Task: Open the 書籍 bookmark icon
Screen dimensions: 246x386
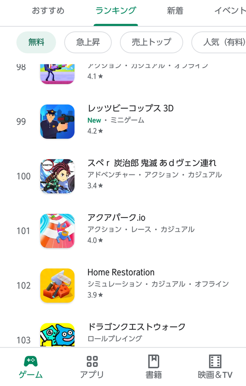Action: tap(154, 361)
